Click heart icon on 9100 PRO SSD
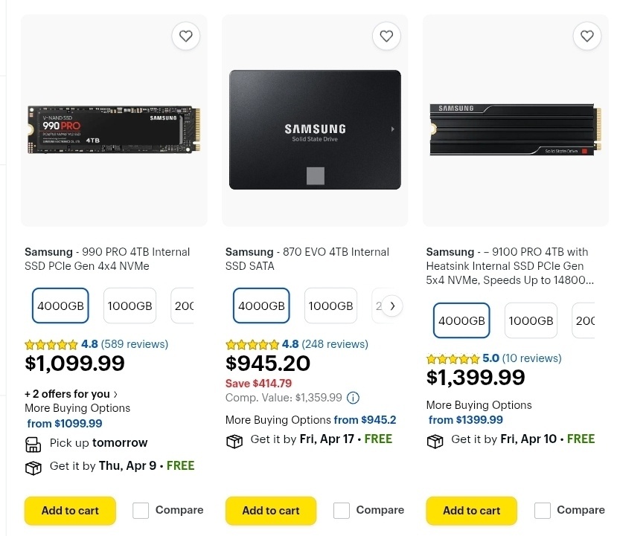This screenshot has height=536, width=617. point(587,36)
